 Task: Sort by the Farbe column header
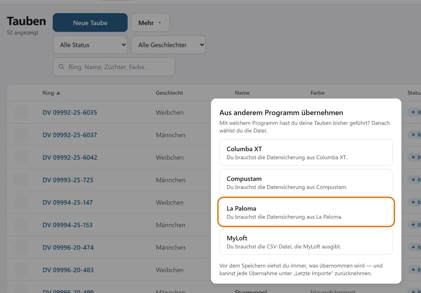(x=318, y=93)
